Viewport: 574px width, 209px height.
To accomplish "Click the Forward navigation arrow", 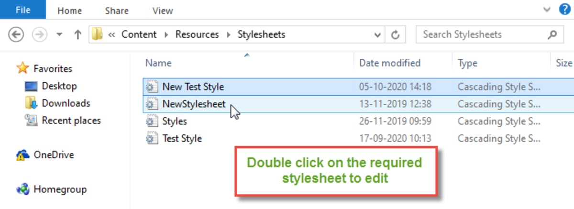I will (39, 34).
